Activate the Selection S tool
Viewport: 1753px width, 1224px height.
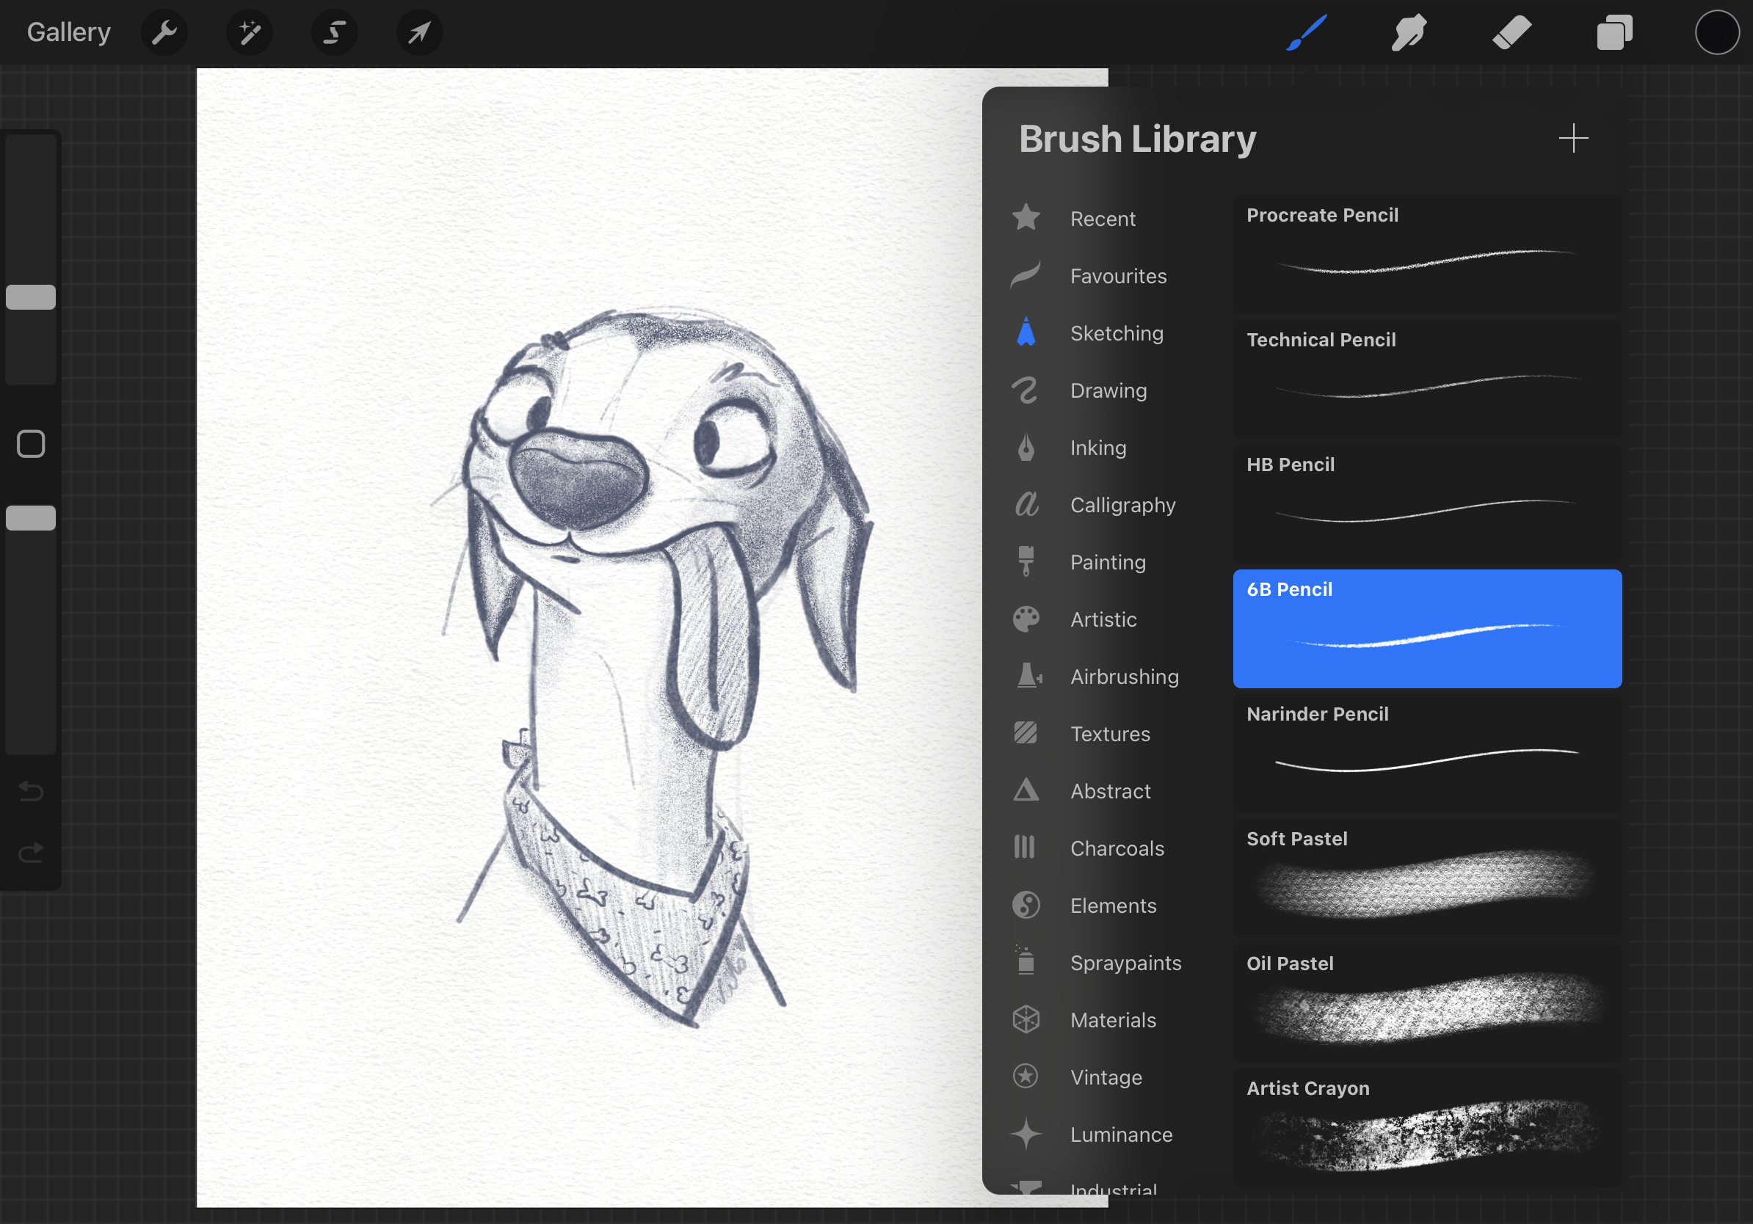[335, 33]
